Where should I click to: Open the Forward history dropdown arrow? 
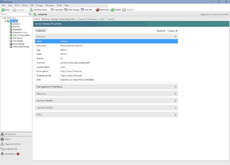(x=26, y=10)
